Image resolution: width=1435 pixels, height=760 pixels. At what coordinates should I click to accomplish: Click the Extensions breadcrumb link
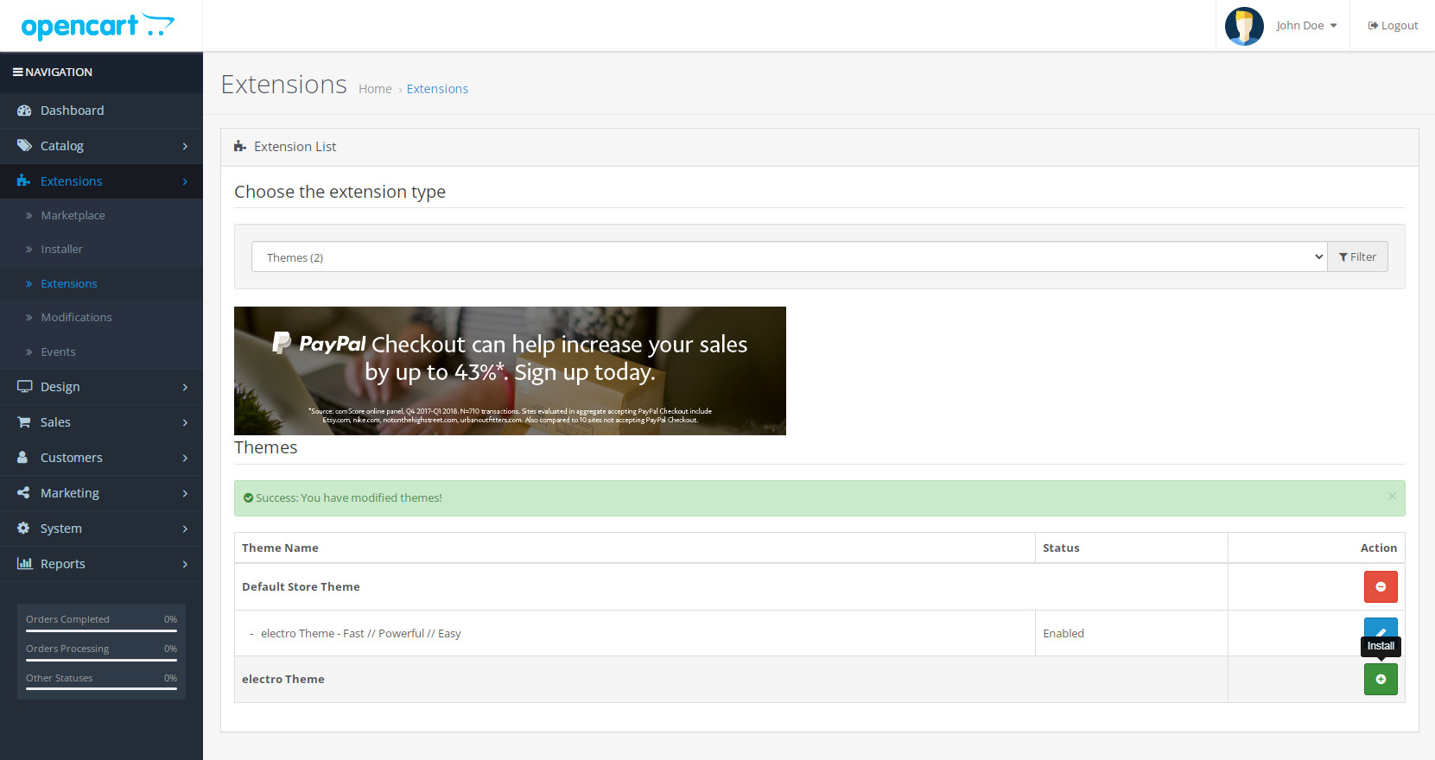coord(437,89)
